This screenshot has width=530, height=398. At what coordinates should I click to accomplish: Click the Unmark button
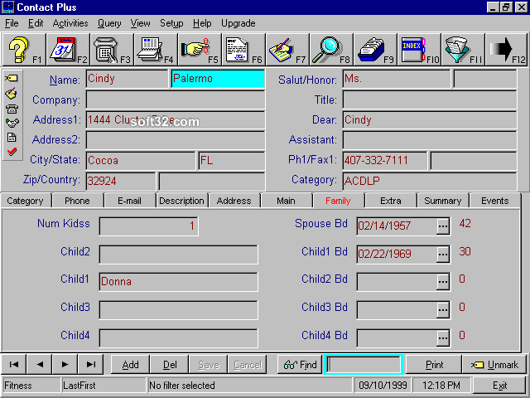494,365
